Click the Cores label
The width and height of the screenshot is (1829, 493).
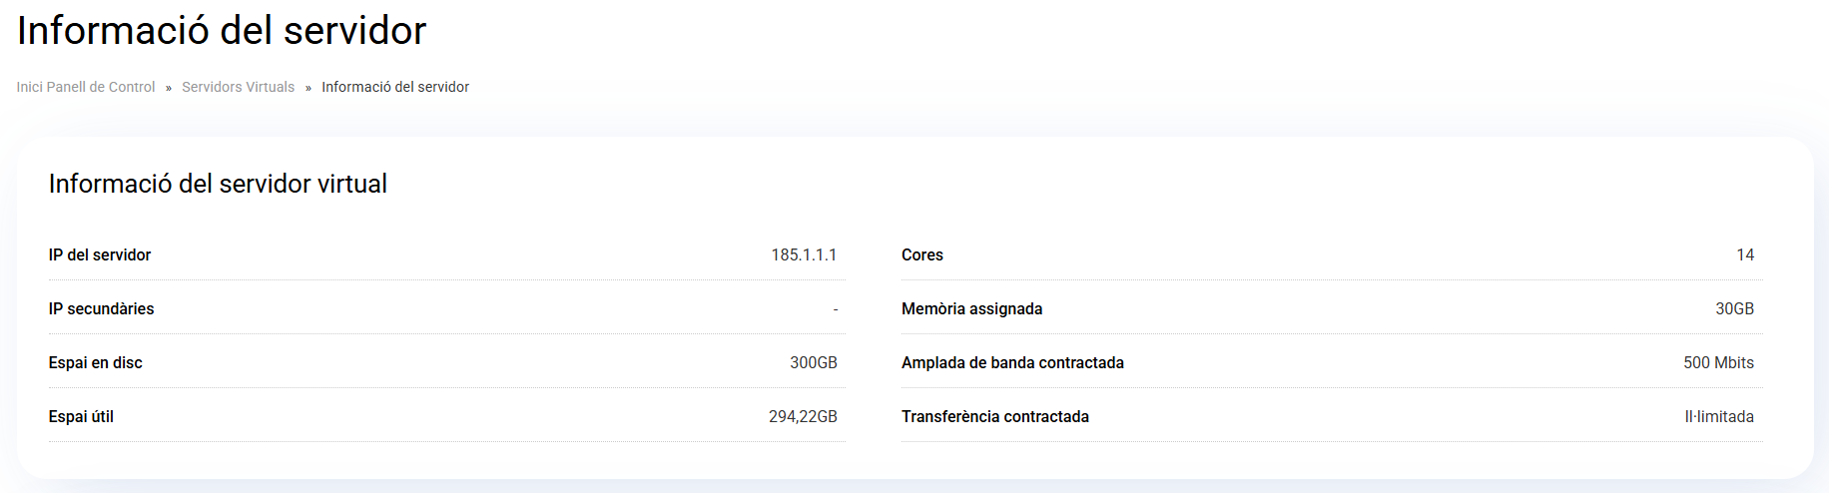pyautogui.click(x=921, y=254)
